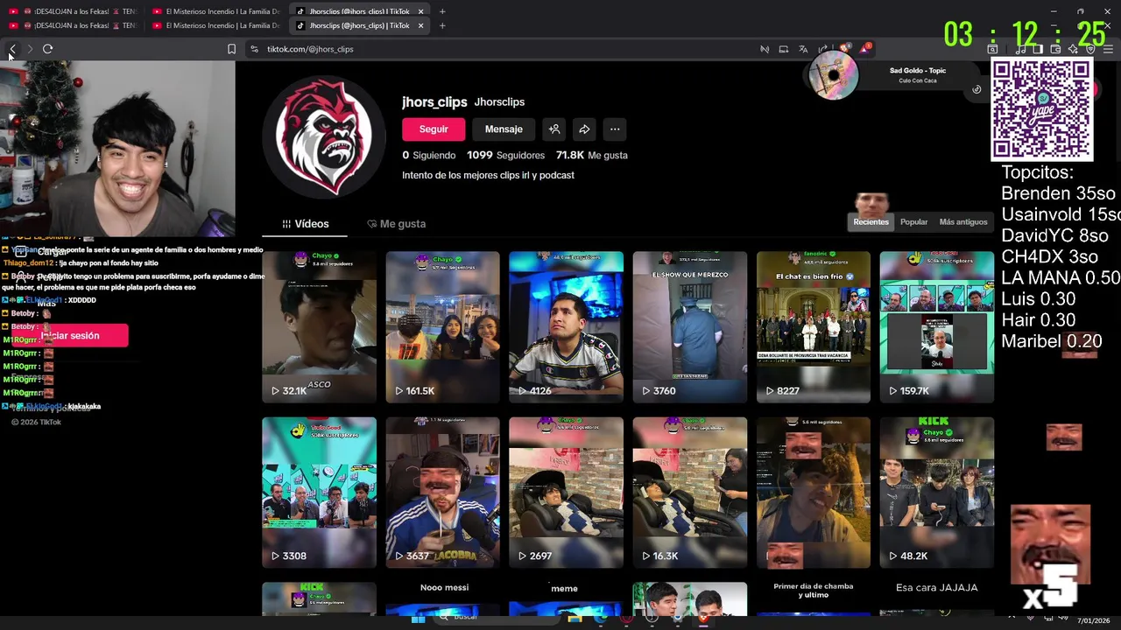
Task: Follow jhors_clips with the Seguir button
Action: click(x=434, y=129)
